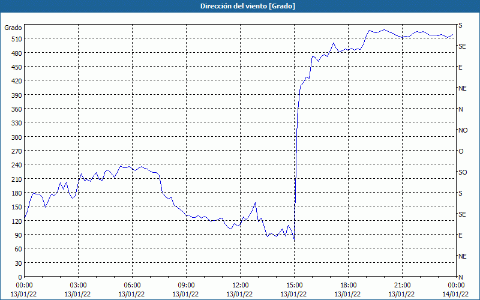Click the 'NO' compass label on right axis
This screenshot has height=300, width=480.
(463, 130)
